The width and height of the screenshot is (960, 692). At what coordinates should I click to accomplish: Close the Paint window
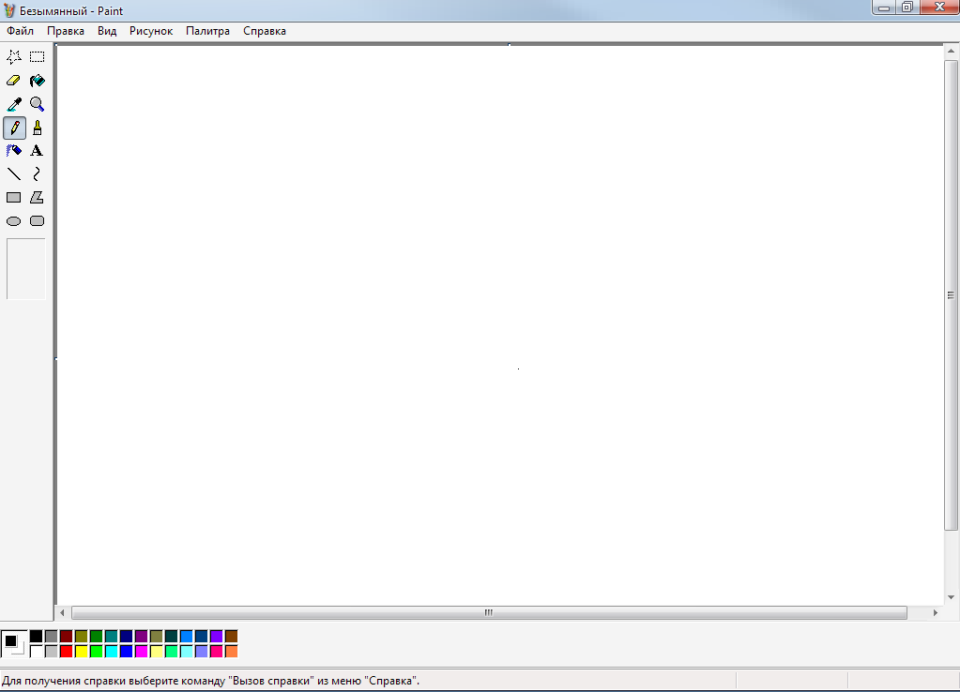pyautogui.click(x=938, y=8)
